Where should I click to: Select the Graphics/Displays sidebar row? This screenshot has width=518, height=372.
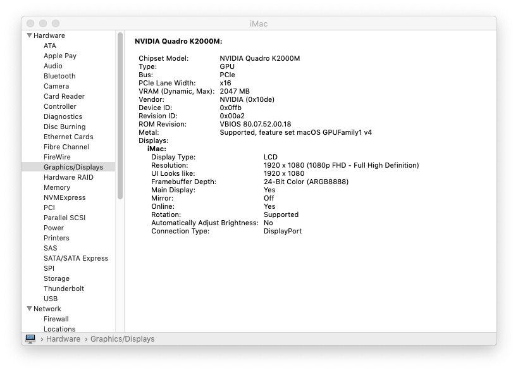pos(68,167)
